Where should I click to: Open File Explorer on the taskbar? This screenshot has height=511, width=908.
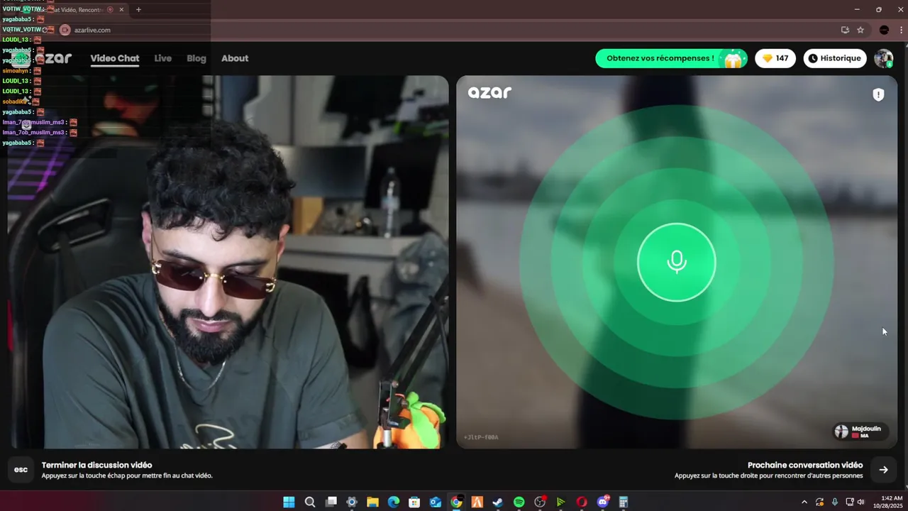point(372,502)
